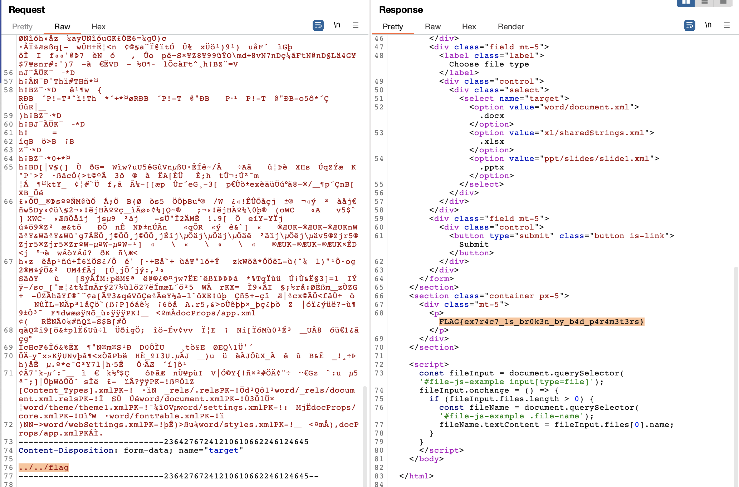This screenshot has width=739, height=487.
Task: Select the top-bottom stacked layout icon
Action: coord(705,3)
